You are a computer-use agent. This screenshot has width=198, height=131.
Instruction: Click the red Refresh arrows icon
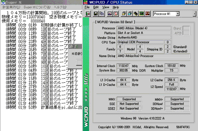(x=115, y=14)
